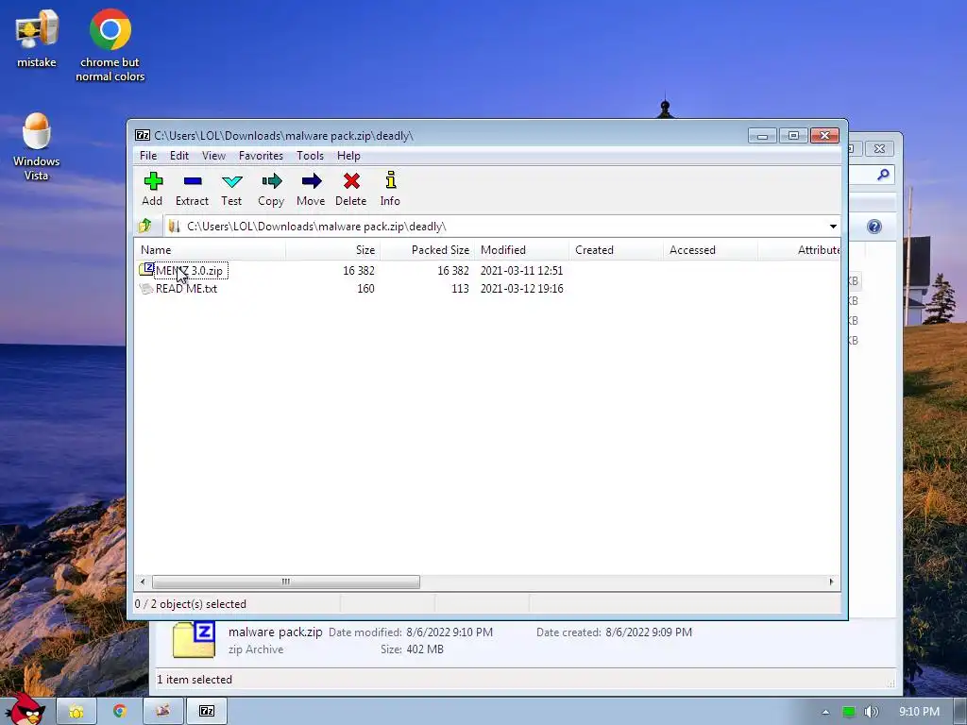Sort by Packed Size column header
Screen dimensions: 967x725
point(428,249)
